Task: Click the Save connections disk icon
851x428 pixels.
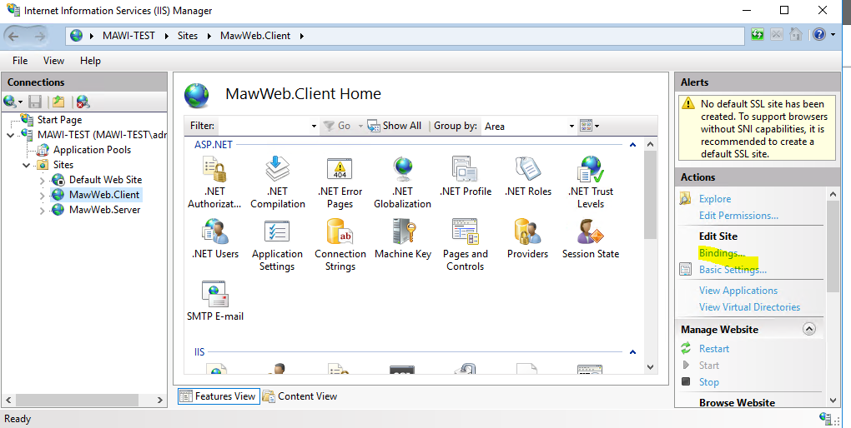Action: 35,102
